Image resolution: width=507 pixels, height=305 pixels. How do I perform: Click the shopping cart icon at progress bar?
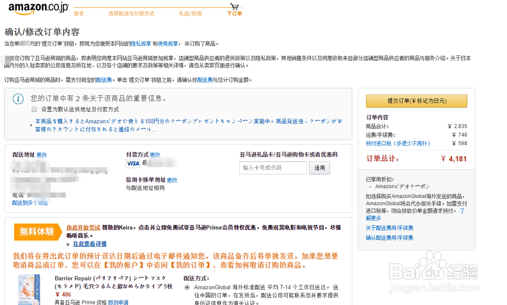tap(234, 6)
